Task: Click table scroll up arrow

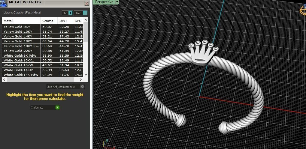Action: point(86,20)
